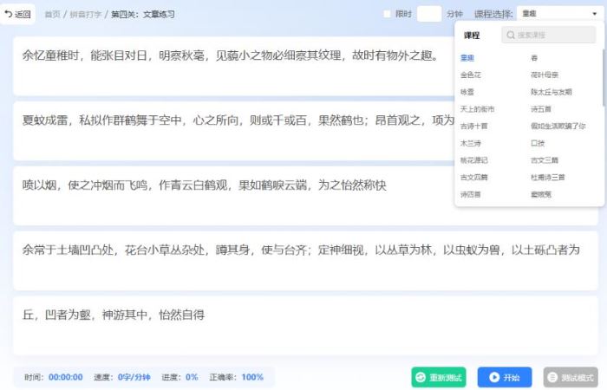Select the 春 course option

534,58
